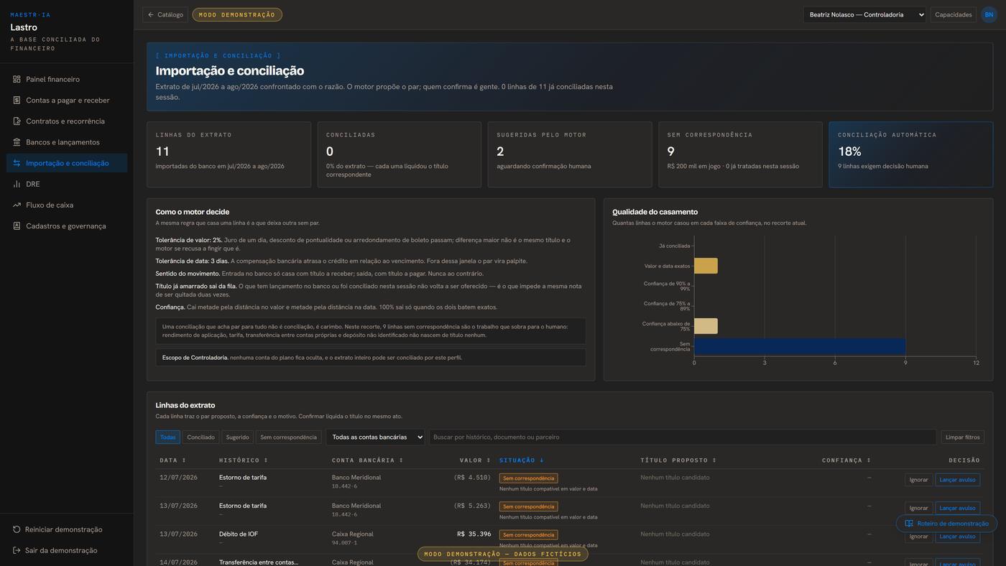The height and width of the screenshot is (566, 1006).
Task: Open the DRE chart icon
Action: pyautogui.click(x=17, y=184)
